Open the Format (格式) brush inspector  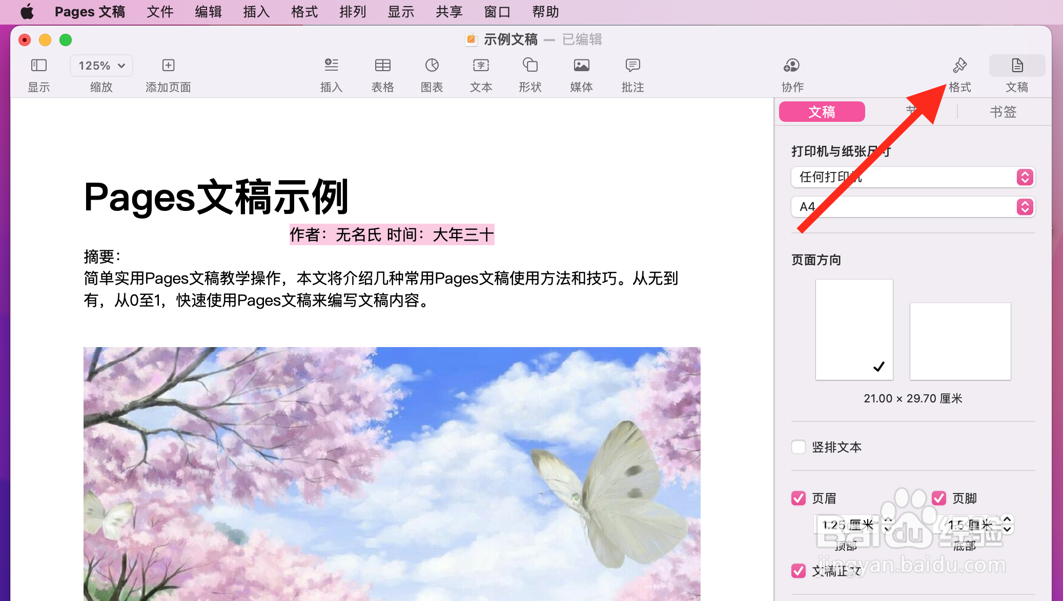tap(959, 65)
